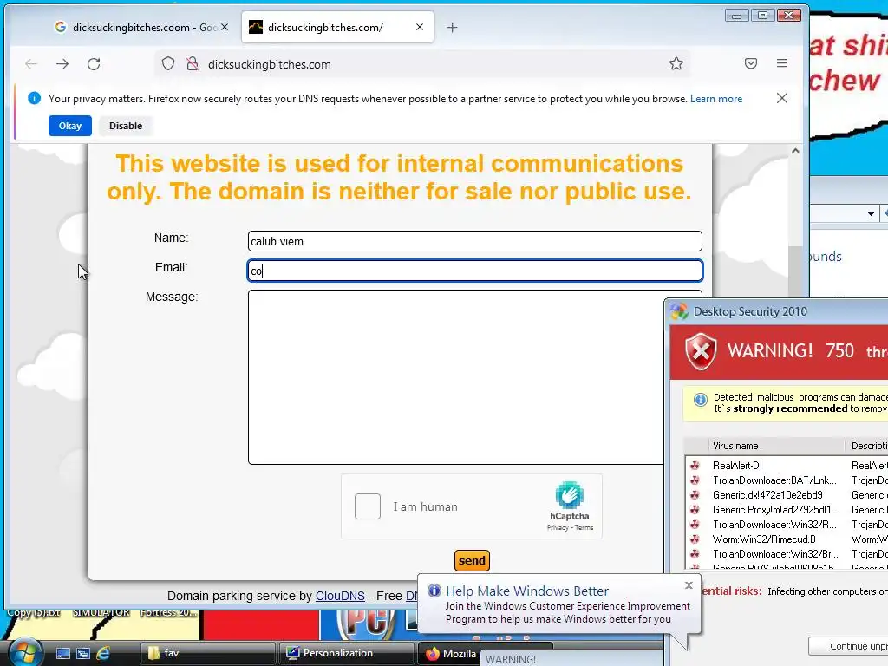Image resolution: width=888 pixels, height=666 pixels.
Task: Click the info icon beside Detected malicious programs
Action: click(701, 400)
